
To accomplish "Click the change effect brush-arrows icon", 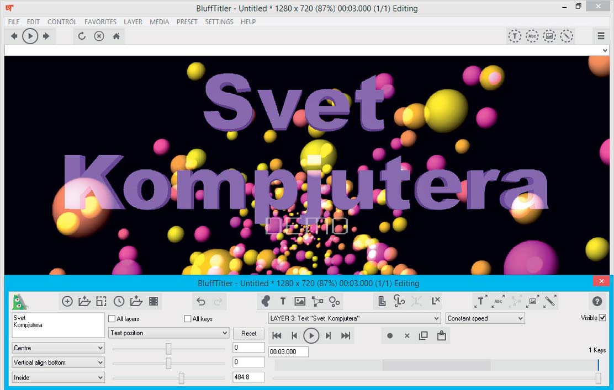I will point(550,301).
